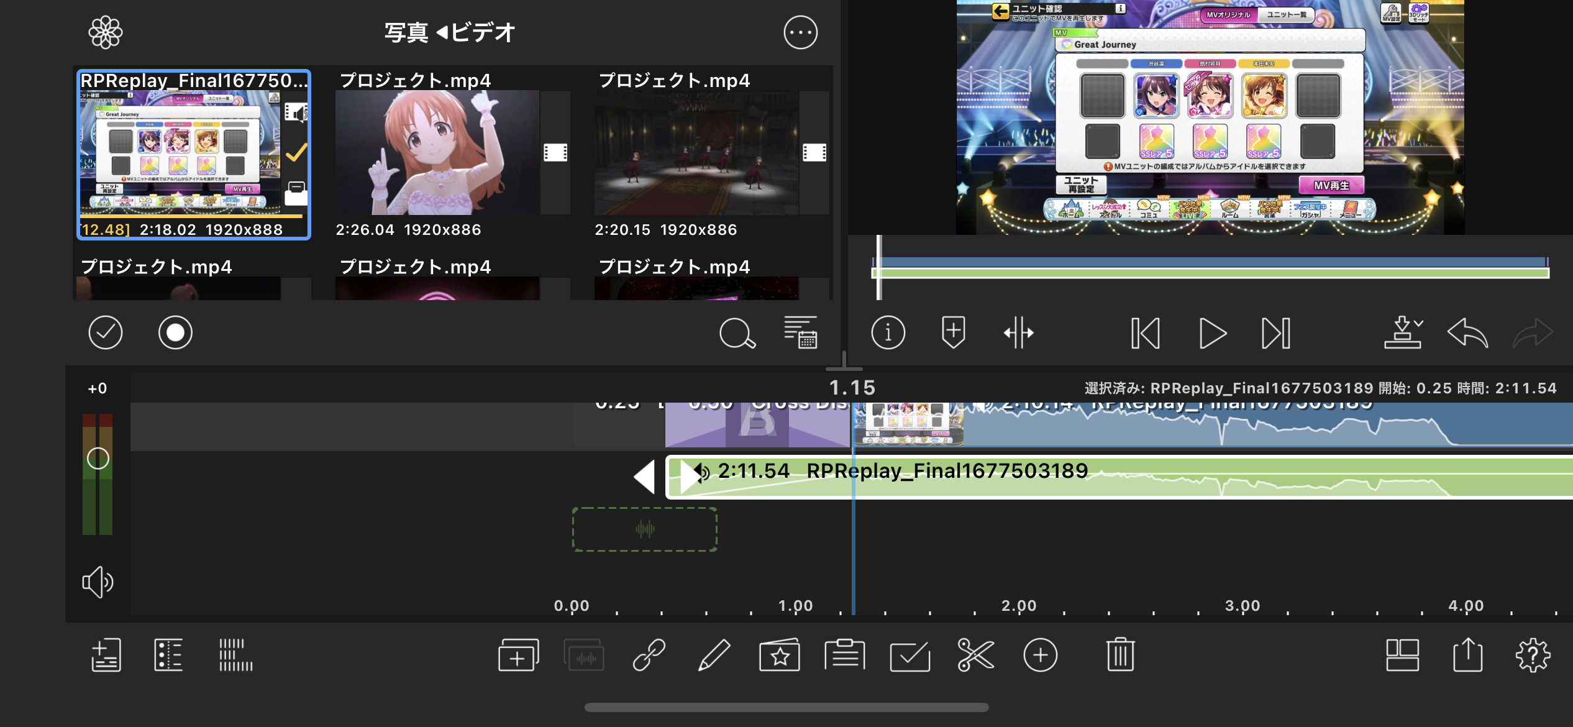
Task: Open sort and filter list icon
Action: click(x=800, y=332)
